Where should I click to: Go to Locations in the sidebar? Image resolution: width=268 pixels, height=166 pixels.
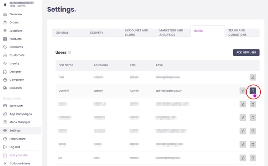[16, 30]
